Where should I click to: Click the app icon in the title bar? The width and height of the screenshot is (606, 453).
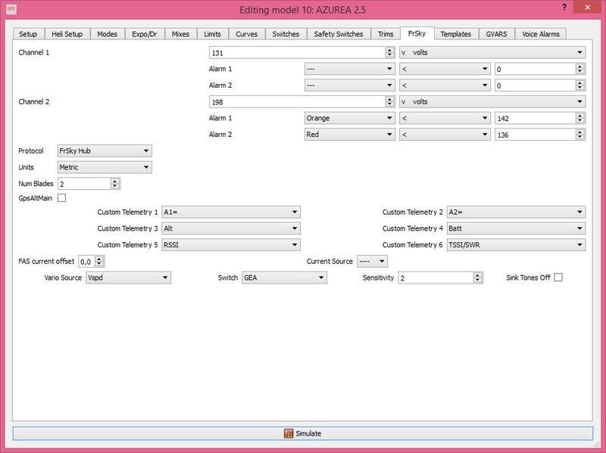[x=11, y=9]
